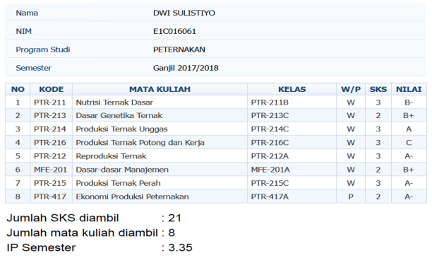Click grade A- for Produksi Ternak Perah
Screen dimensions: 432x258
(409, 183)
